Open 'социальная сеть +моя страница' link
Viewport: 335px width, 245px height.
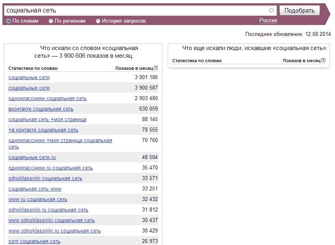[48, 119]
